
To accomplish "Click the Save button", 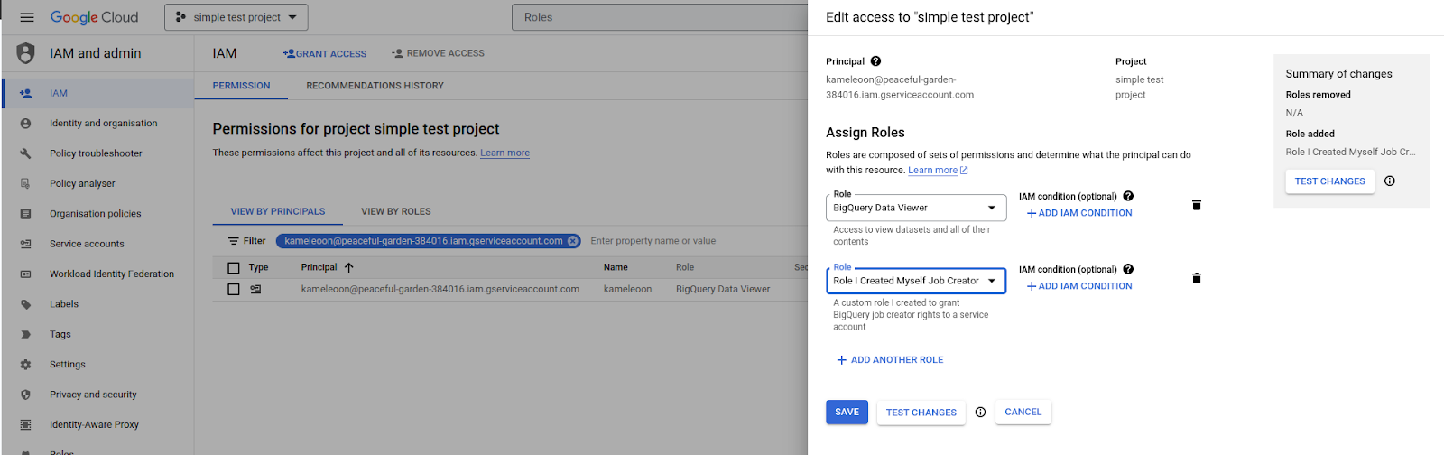I will click(x=847, y=413).
